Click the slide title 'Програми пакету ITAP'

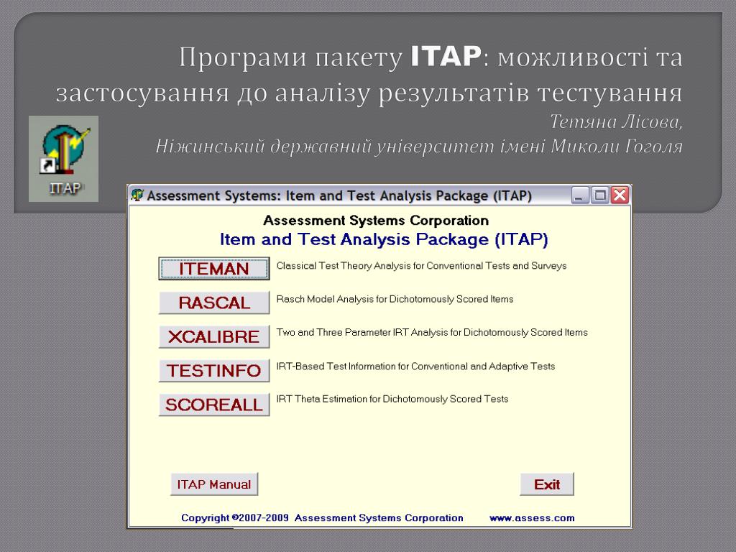coord(330,57)
